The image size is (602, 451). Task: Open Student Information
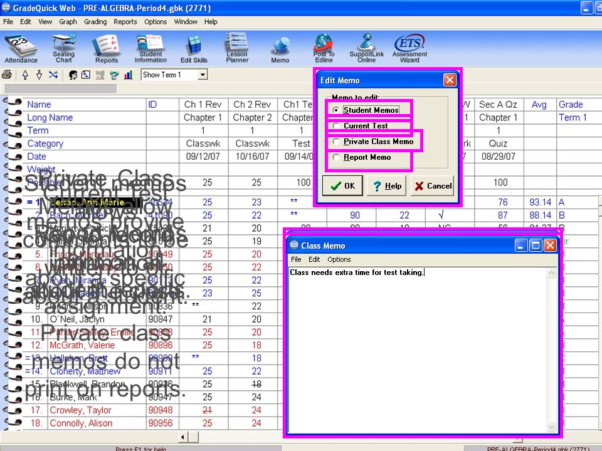(x=150, y=48)
